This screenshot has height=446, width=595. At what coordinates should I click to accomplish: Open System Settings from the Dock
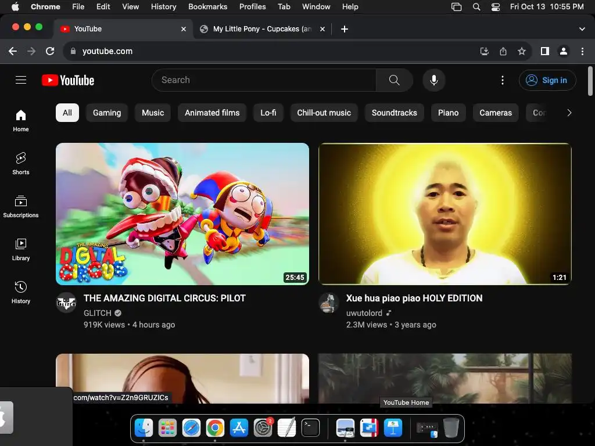263,428
